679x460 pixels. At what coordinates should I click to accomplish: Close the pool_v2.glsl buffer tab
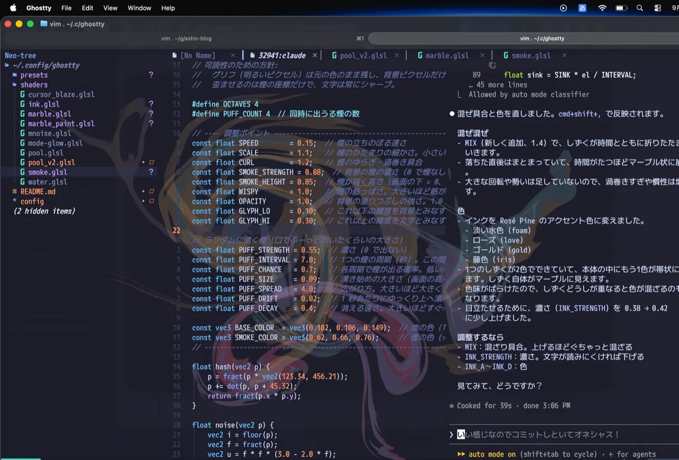click(397, 55)
